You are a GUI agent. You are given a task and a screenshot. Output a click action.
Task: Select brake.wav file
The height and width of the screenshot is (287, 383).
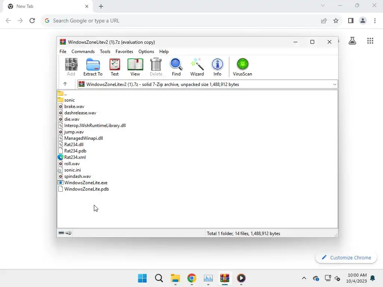tap(71, 107)
